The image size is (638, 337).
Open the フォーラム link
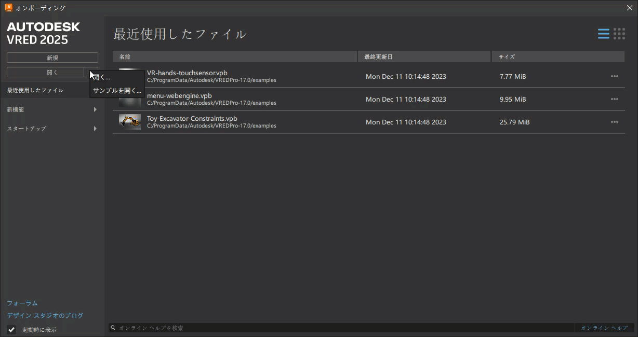tap(22, 303)
